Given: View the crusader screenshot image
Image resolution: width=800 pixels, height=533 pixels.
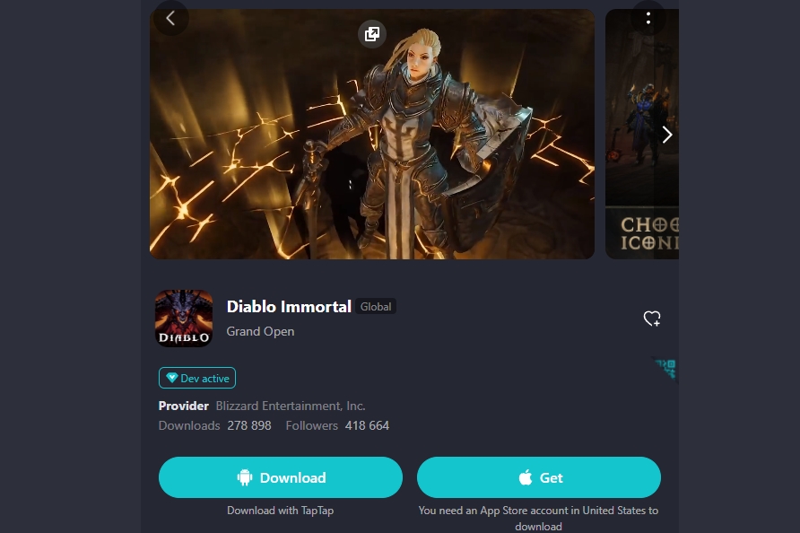Looking at the screenshot, I should click(x=372, y=134).
